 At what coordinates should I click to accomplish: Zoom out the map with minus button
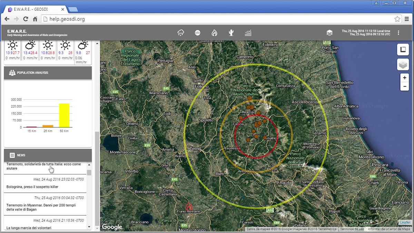404,86
